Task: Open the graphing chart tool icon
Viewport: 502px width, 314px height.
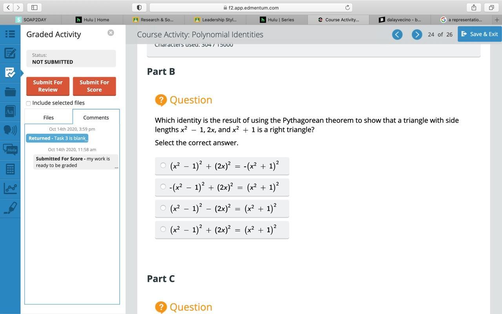Action: (10, 188)
